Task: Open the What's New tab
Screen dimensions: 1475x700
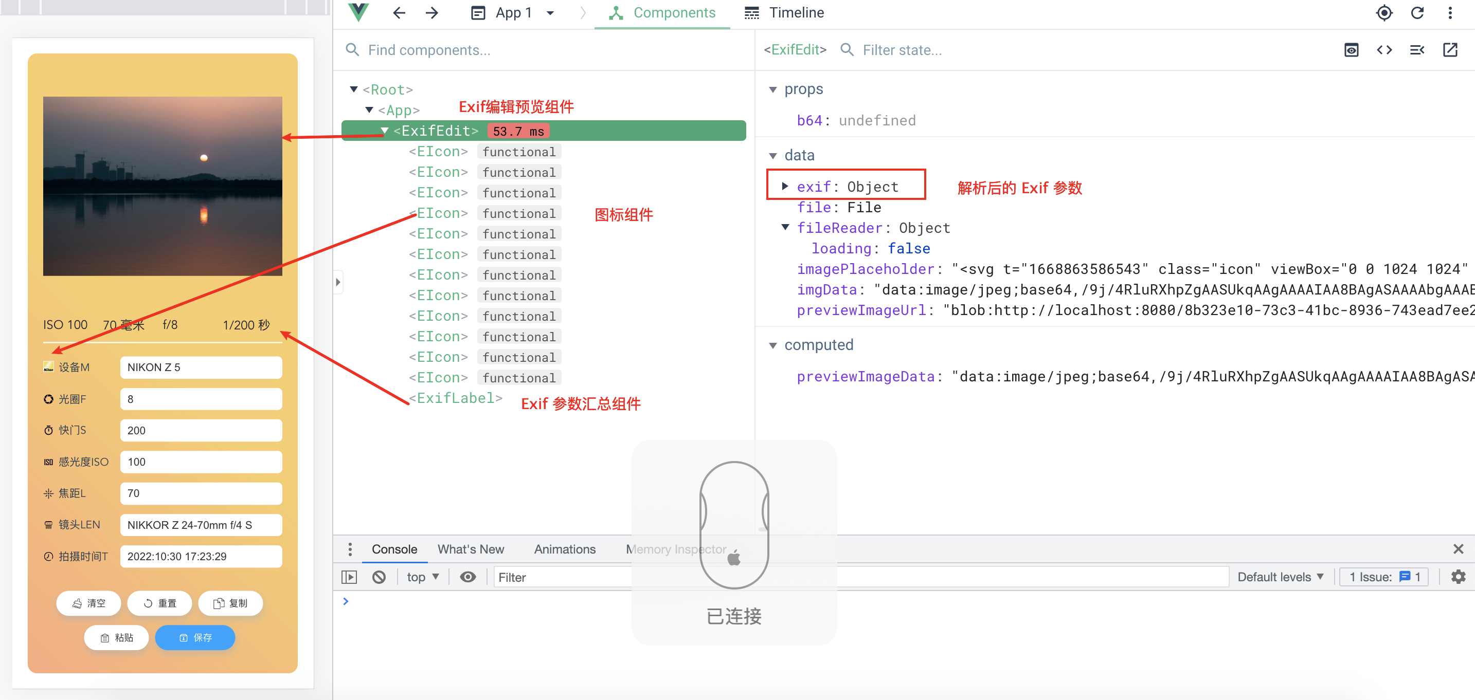Action: click(x=471, y=549)
